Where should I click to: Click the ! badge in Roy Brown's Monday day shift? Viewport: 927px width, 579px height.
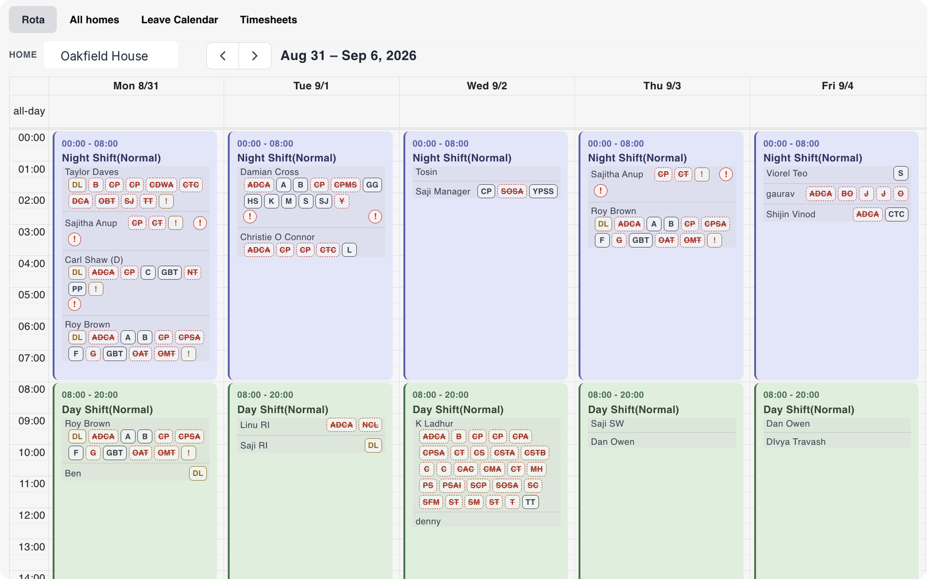[x=189, y=453]
